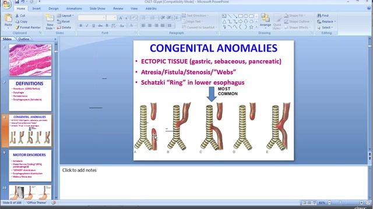Toggle Text Shadow formatting
The width and height of the screenshot is (373, 209).
[107, 26]
